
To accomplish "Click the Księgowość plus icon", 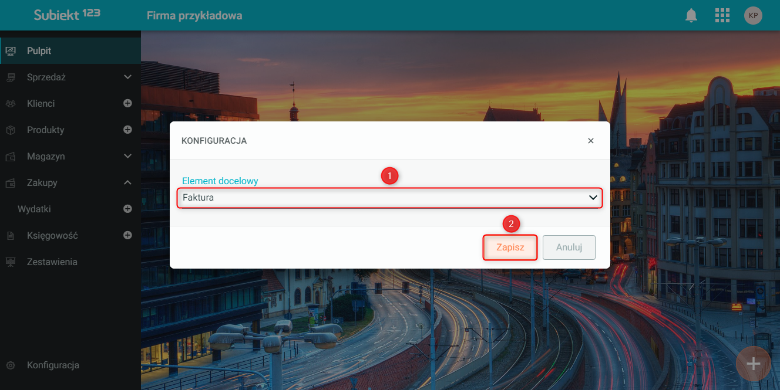I will [127, 235].
